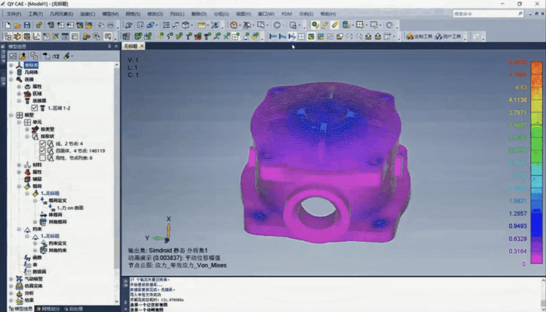This screenshot has width=546, height=312.
Task: Switch to the 网格划分 bottom tab
Action: coord(51,309)
